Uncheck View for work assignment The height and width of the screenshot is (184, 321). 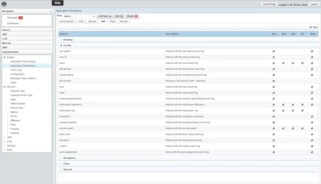[x=312, y=152]
